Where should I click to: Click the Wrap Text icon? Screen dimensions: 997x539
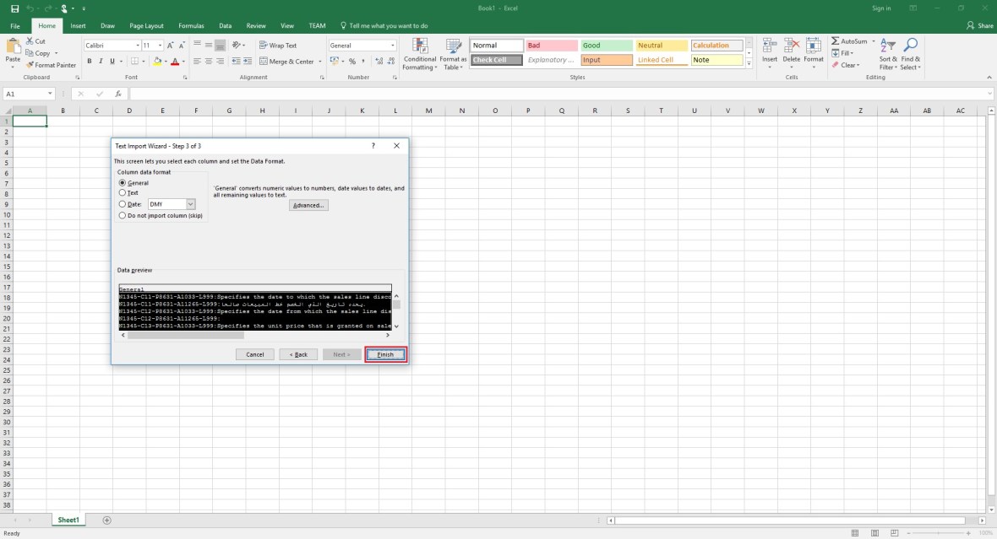pyautogui.click(x=263, y=46)
